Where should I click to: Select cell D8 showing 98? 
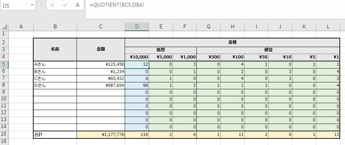pos(137,86)
